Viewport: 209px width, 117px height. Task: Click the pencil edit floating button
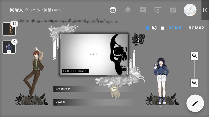195,103
